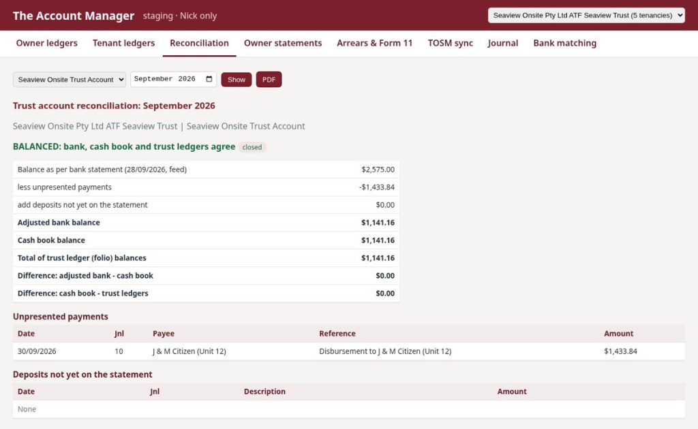Click the -$1,433.84 unpresented payments value
Screen dimensions: 698x429
pos(376,187)
